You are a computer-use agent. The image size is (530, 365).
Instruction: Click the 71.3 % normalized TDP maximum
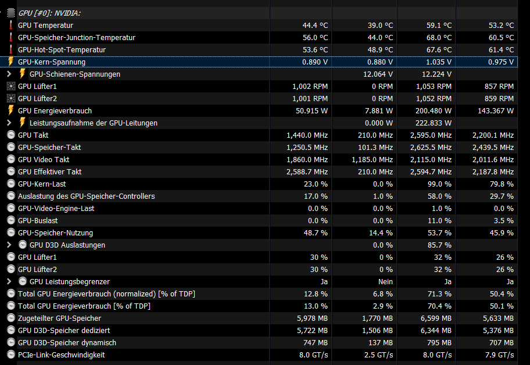(x=439, y=294)
